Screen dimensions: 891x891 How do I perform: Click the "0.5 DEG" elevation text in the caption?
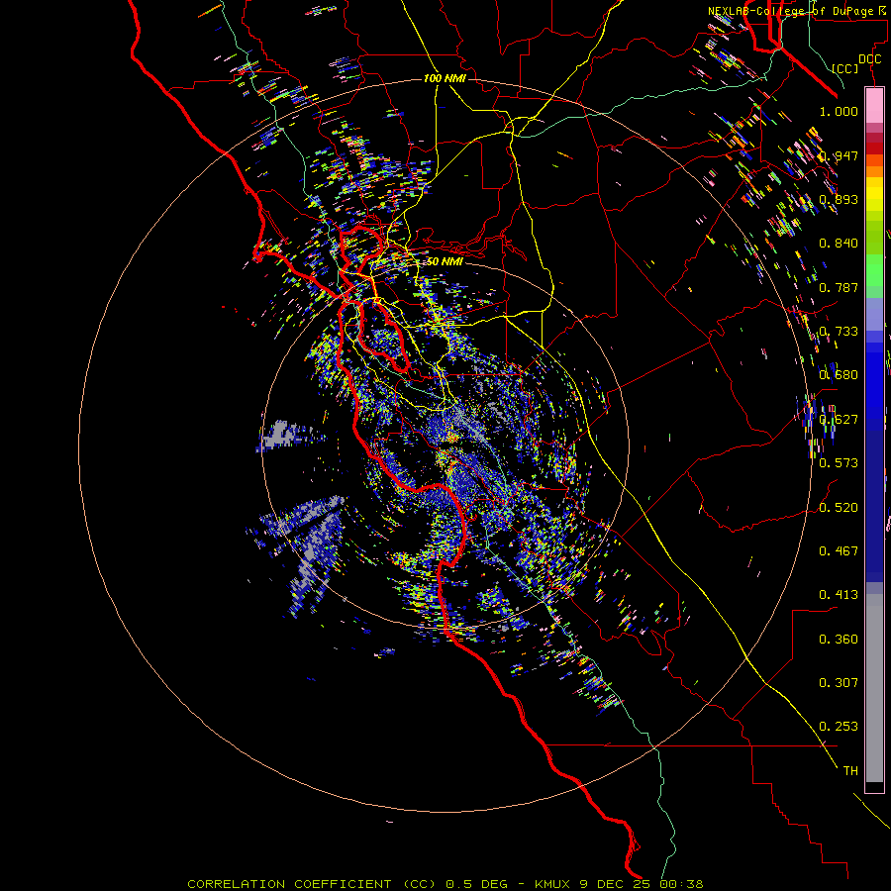pos(477,884)
